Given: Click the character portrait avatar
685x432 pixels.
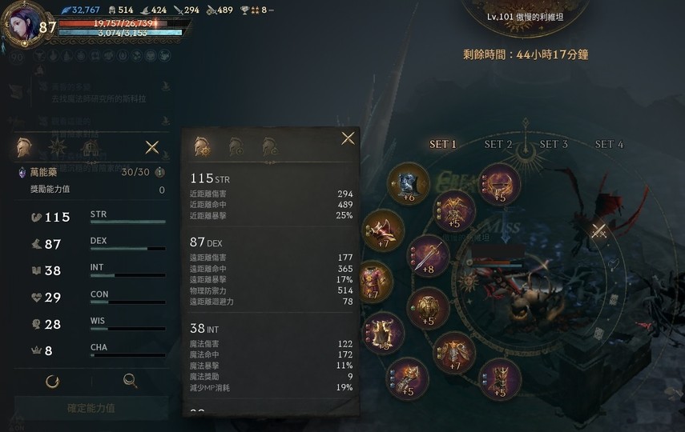Looking at the screenshot, I should tap(22, 24).
